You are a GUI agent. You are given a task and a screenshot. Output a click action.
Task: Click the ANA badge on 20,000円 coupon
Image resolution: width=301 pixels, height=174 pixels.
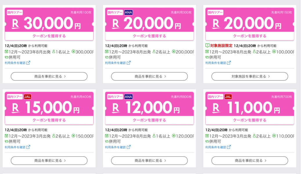click(128, 12)
